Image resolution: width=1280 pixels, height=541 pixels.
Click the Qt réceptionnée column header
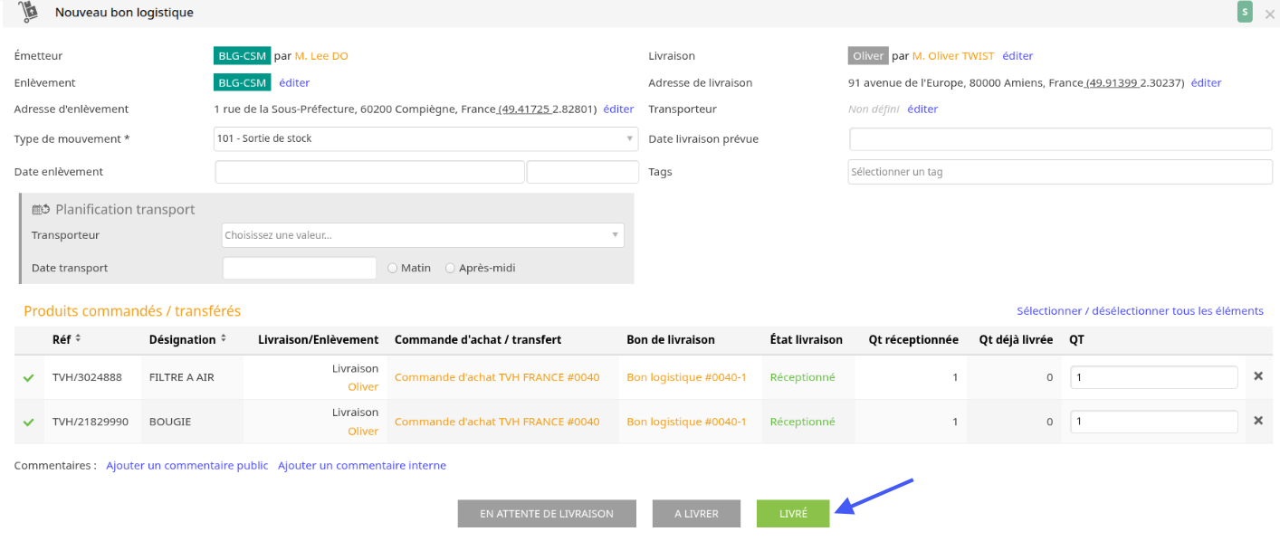tap(912, 340)
